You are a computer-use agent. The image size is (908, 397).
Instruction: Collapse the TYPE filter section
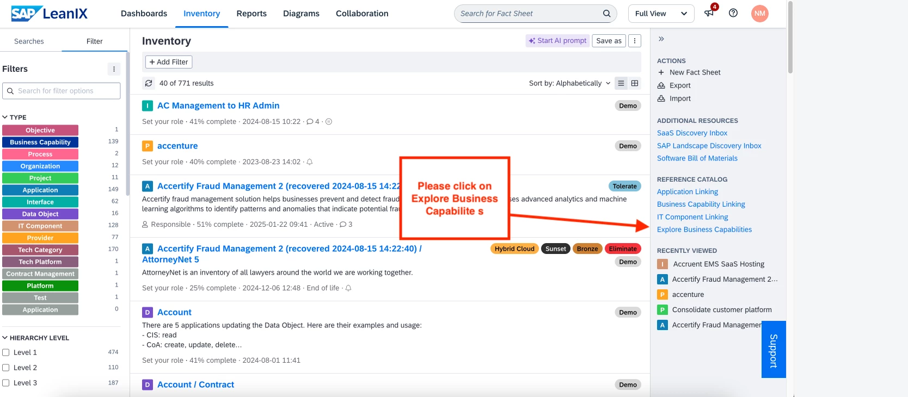coord(15,117)
